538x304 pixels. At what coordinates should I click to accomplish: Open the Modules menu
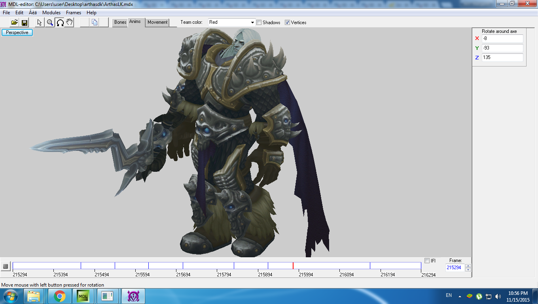[51, 13]
